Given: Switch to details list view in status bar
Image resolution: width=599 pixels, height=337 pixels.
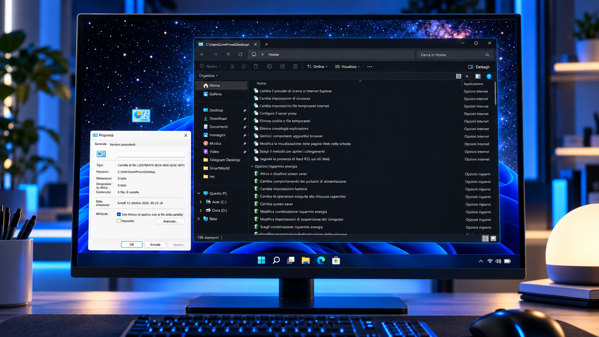Looking at the screenshot, I should coord(485,238).
